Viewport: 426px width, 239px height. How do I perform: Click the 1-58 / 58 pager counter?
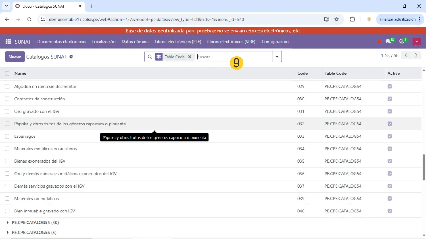pyautogui.click(x=389, y=55)
